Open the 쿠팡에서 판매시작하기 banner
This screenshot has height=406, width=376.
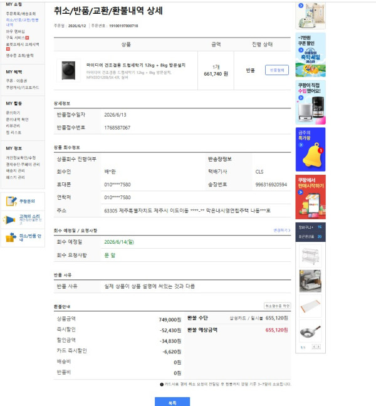coord(310,197)
